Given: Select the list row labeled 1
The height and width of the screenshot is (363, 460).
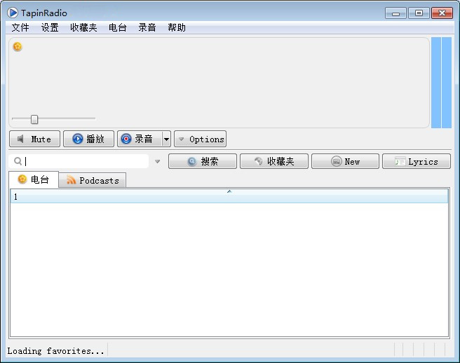Looking at the screenshot, I should 229,197.
